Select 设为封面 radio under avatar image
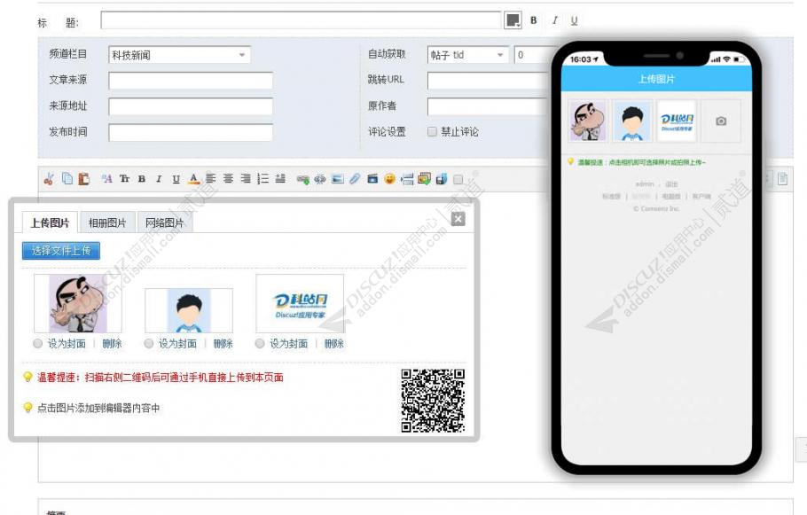The width and height of the screenshot is (807, 515). tap(149, 344)
